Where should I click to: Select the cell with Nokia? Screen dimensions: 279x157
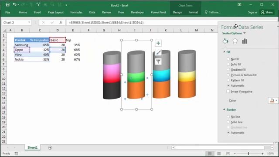[x=22, y=59]
